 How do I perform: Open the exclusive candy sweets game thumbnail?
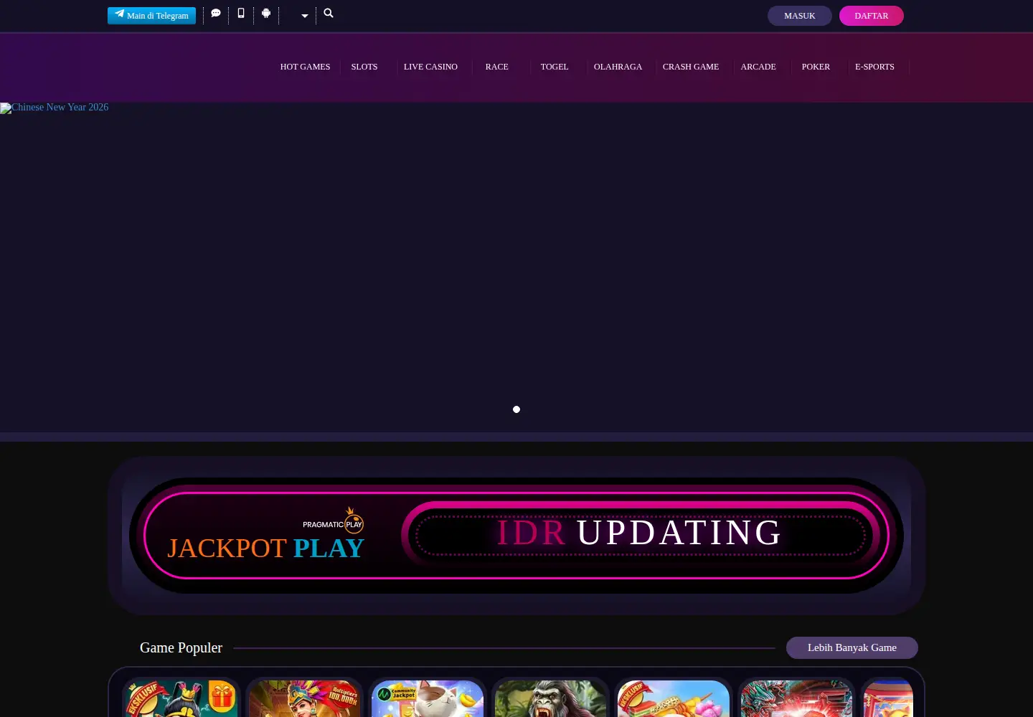click(x=674, y=698)
